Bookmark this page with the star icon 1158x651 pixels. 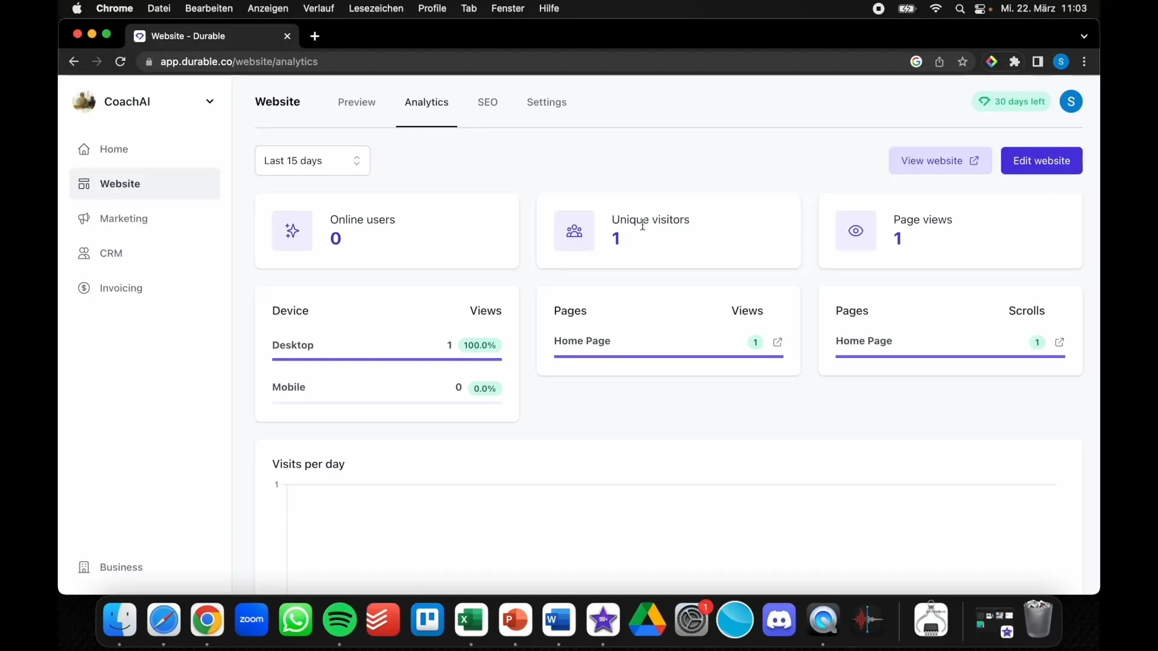pos(963,61)
